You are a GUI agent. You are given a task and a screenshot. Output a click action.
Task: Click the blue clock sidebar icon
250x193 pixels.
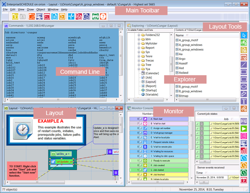click(x=244, y=158)
